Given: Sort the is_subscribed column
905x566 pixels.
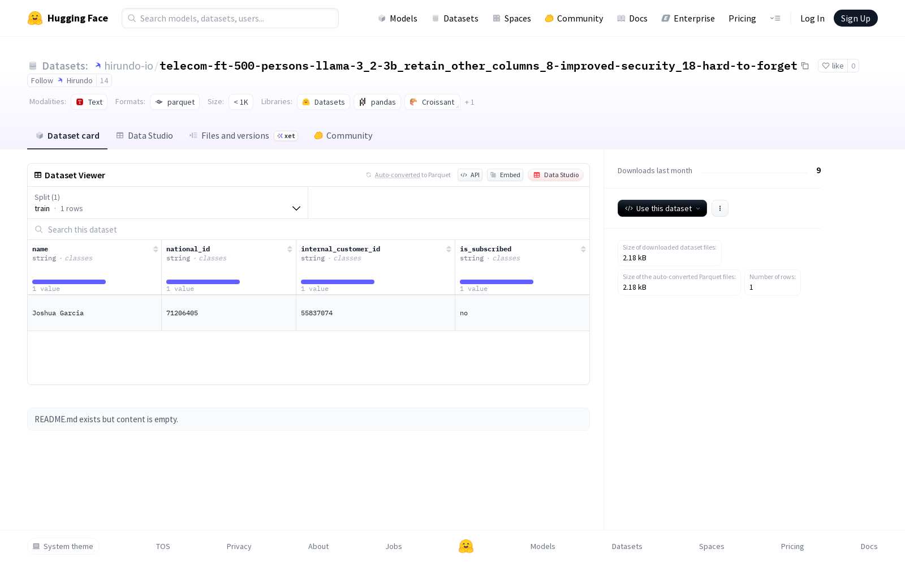Looking at the screenshot, I should [583, 249].
